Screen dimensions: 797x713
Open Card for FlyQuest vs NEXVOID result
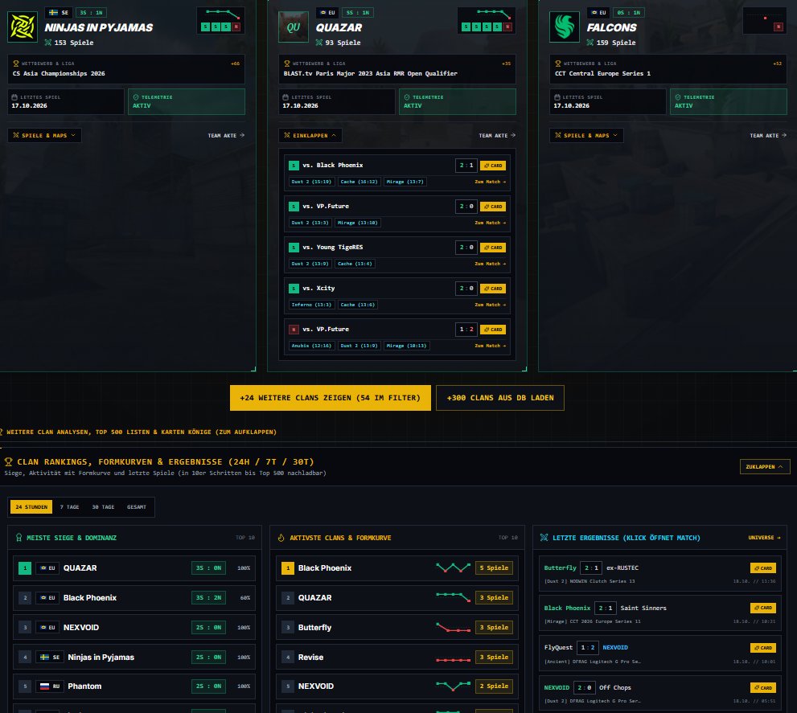(x=763, y=647)
